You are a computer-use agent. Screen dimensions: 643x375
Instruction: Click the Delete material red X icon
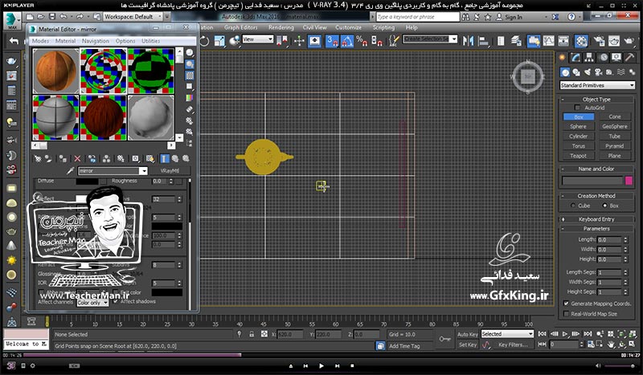click(x=77, y=158)
